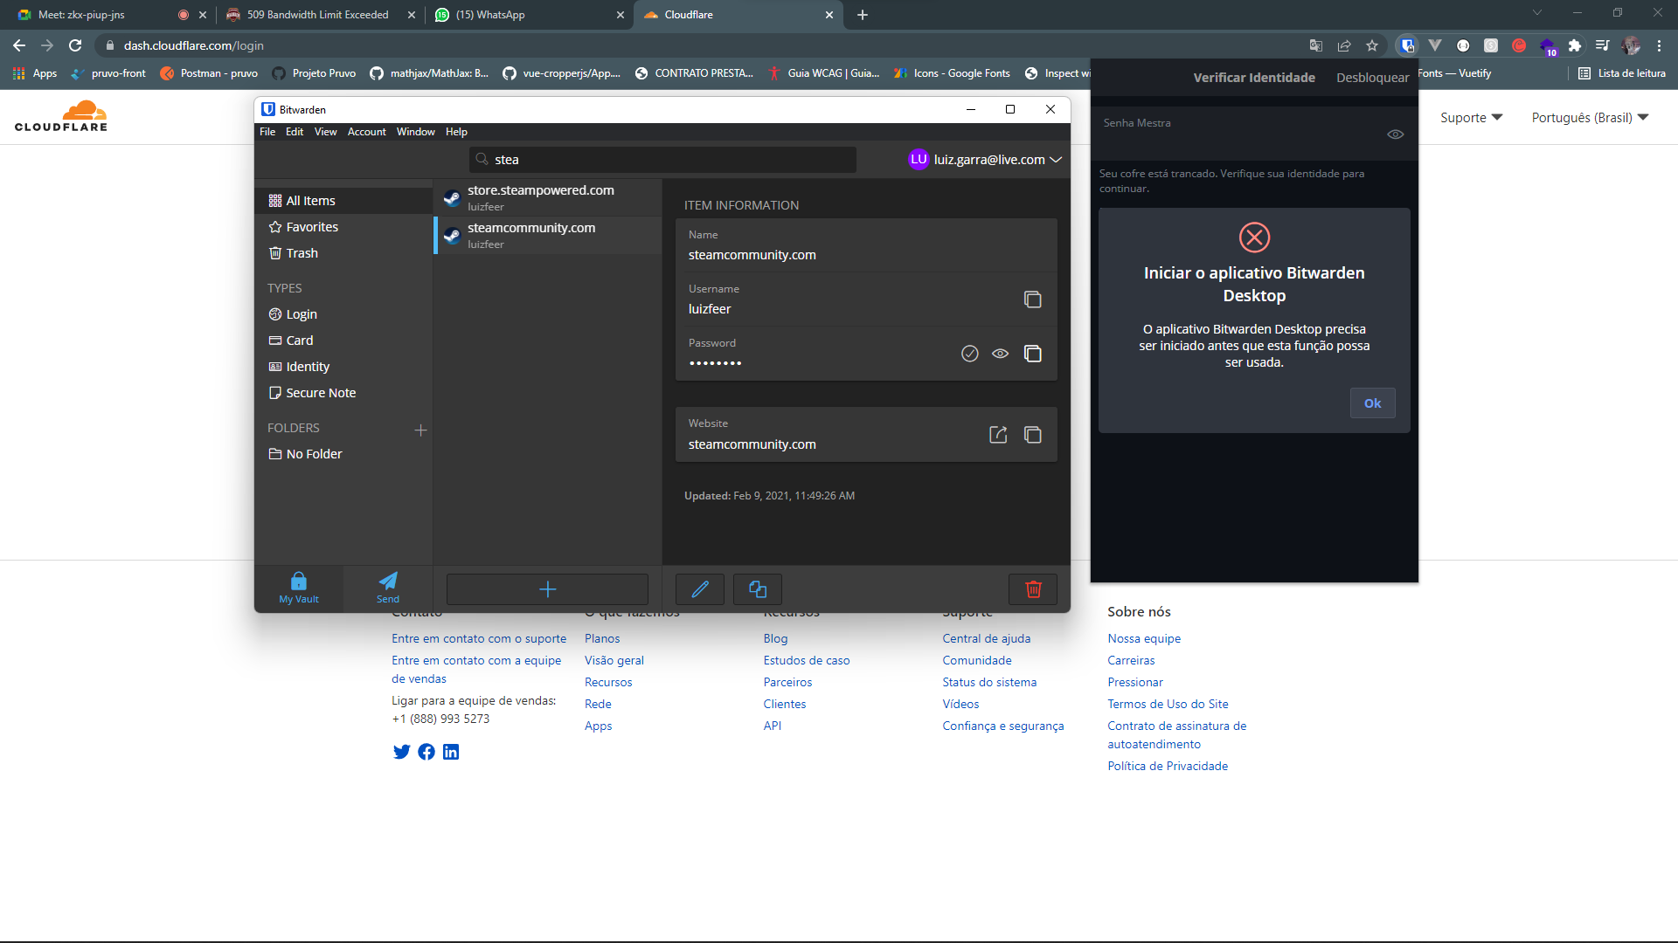Open the luiz.garra@live.com account dropdown
The width and height of the screenshot is (1678, 943).
pos(985,160)
